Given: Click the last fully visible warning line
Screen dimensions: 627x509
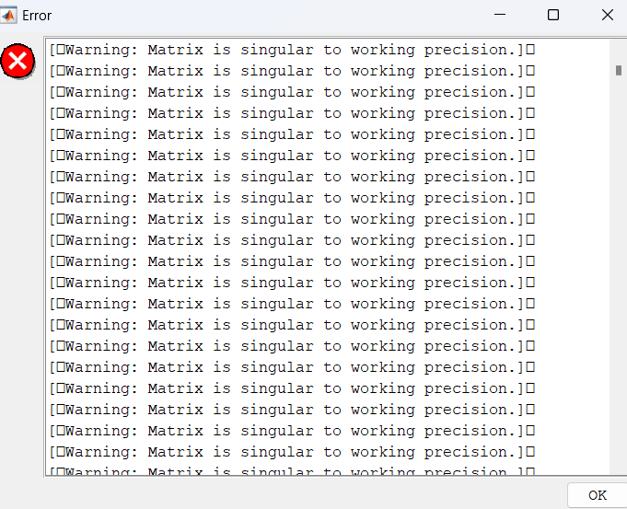Looking at the screenshot, I should click(292, 452).
